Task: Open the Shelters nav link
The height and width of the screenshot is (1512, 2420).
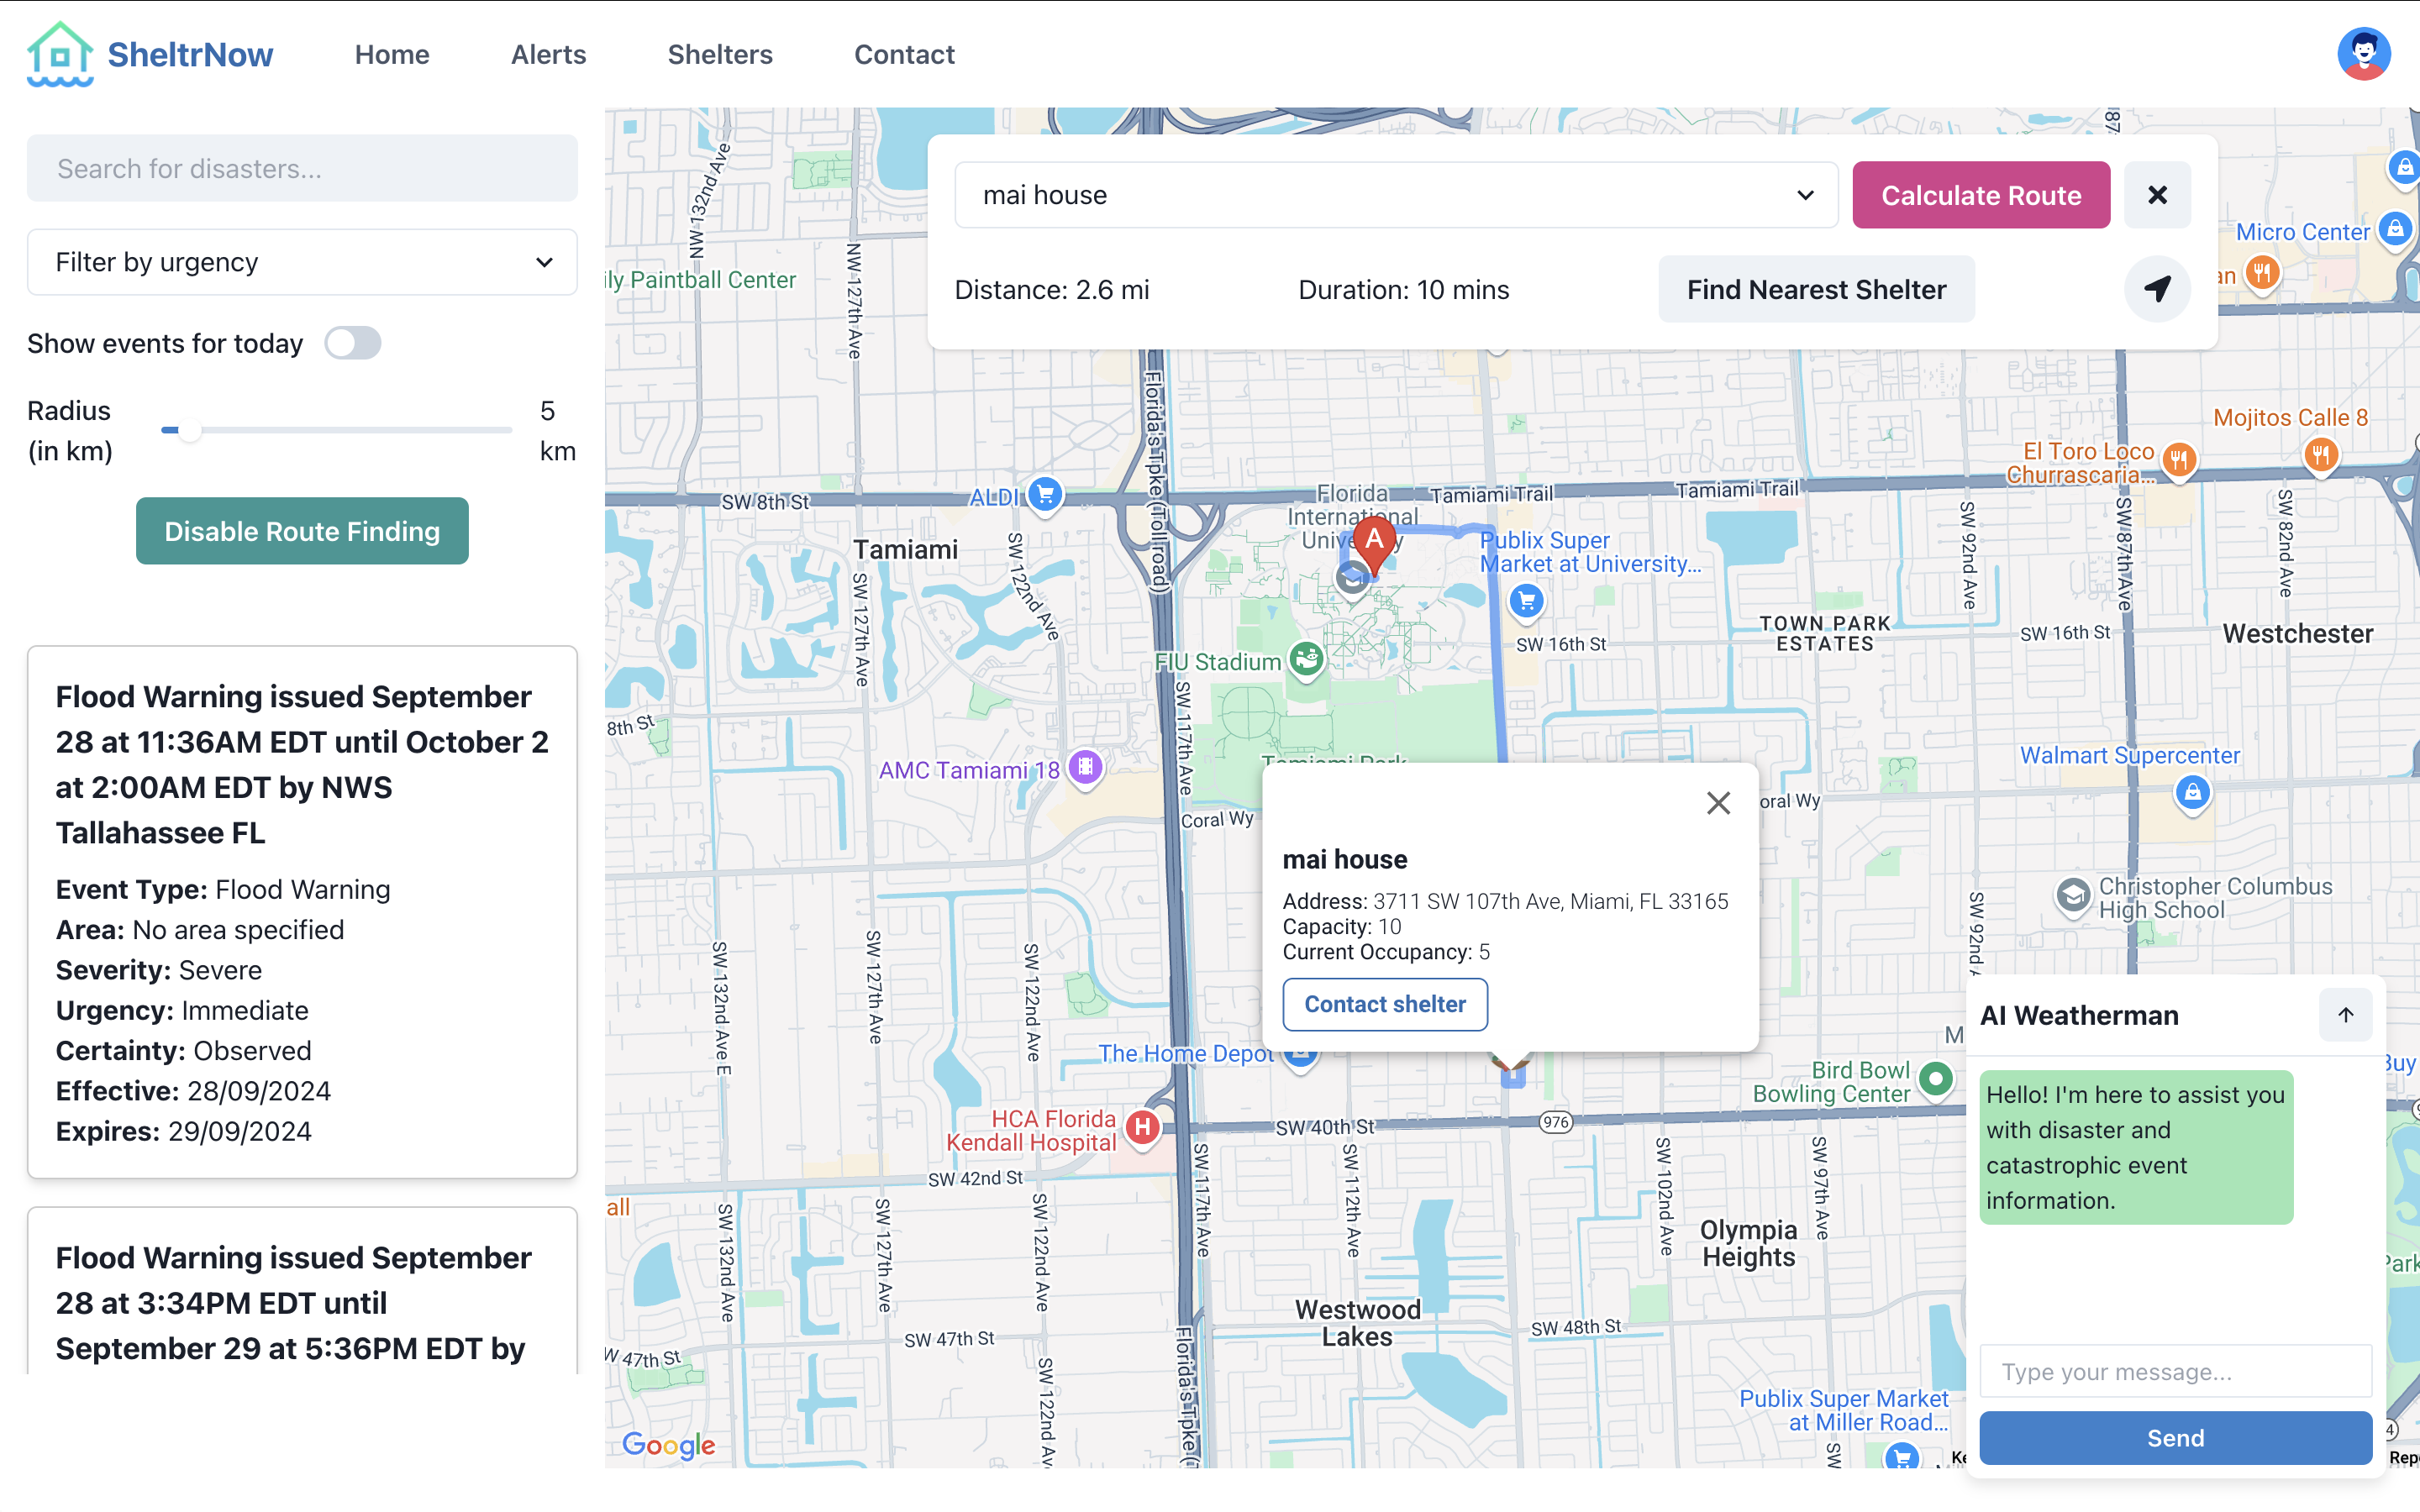Action: coord(720,54)
